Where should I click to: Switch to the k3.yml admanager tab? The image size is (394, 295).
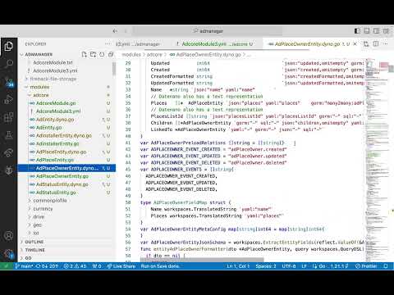click(x=138, y=43)
